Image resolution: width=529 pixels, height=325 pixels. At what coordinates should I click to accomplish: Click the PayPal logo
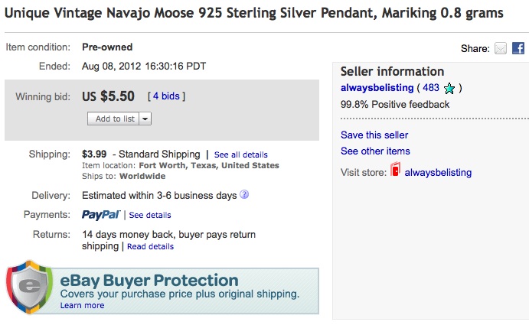pyautogui.click(x=101, y=215)
